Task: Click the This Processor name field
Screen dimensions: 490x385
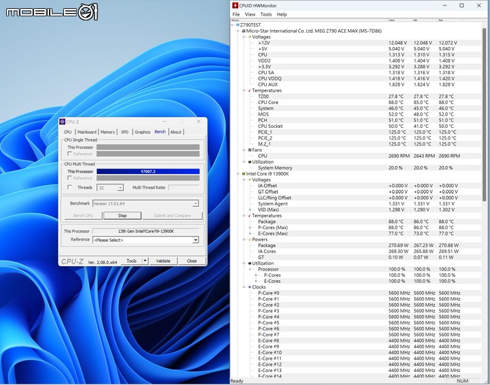Action: (146, 231)
